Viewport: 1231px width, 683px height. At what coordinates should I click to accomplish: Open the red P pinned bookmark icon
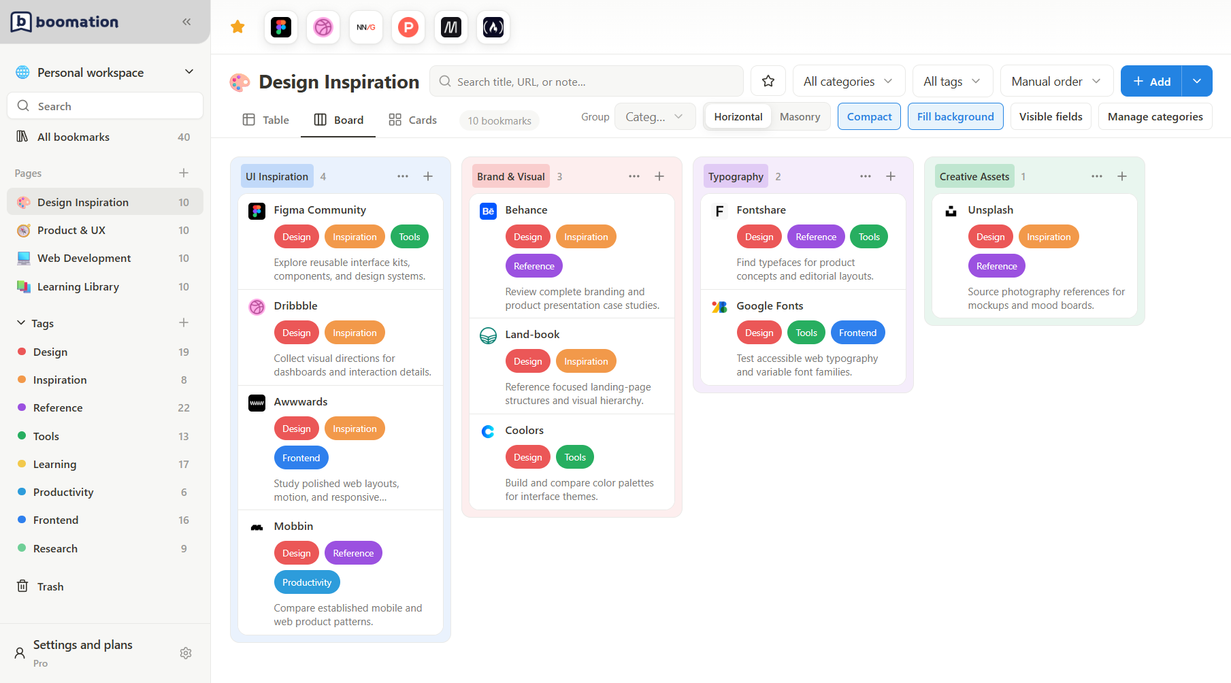[x=408, y=27]
